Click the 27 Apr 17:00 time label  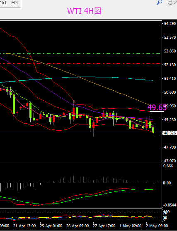[x=104, y=226]
